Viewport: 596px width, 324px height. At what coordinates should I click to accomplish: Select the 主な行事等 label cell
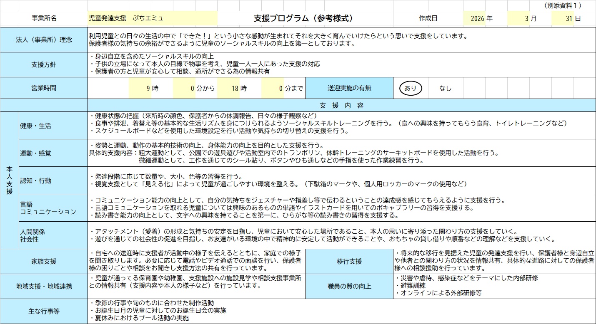(x=44, y=311)
